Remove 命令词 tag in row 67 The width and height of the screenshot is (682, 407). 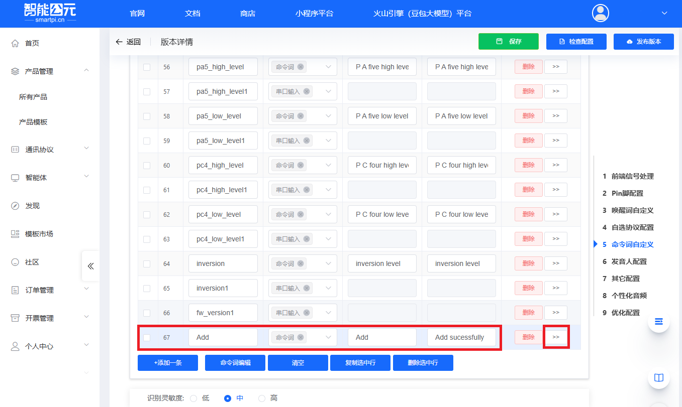point(301,337)
